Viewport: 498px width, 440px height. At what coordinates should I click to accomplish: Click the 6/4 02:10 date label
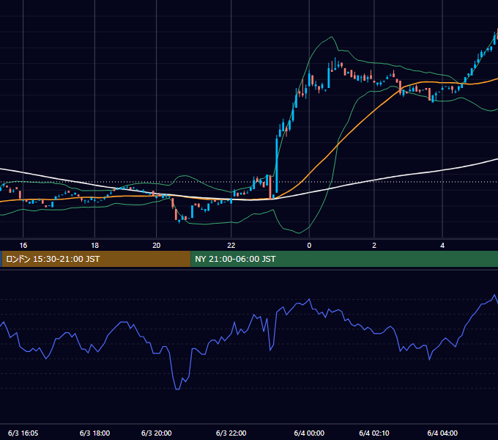[374, 433]
